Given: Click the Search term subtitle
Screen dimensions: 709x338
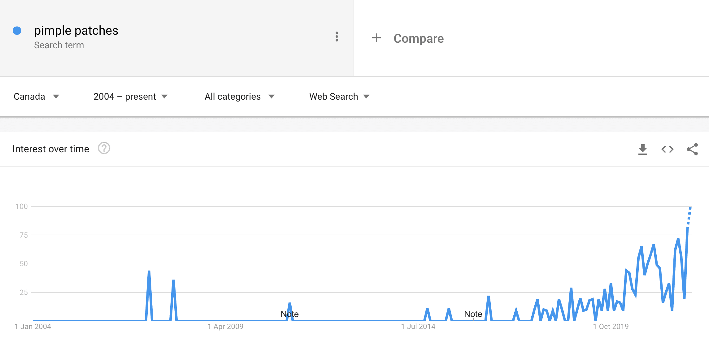Looking at the screenshot, I should click(59, 45).
